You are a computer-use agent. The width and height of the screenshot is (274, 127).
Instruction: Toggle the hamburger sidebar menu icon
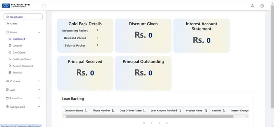44,6
